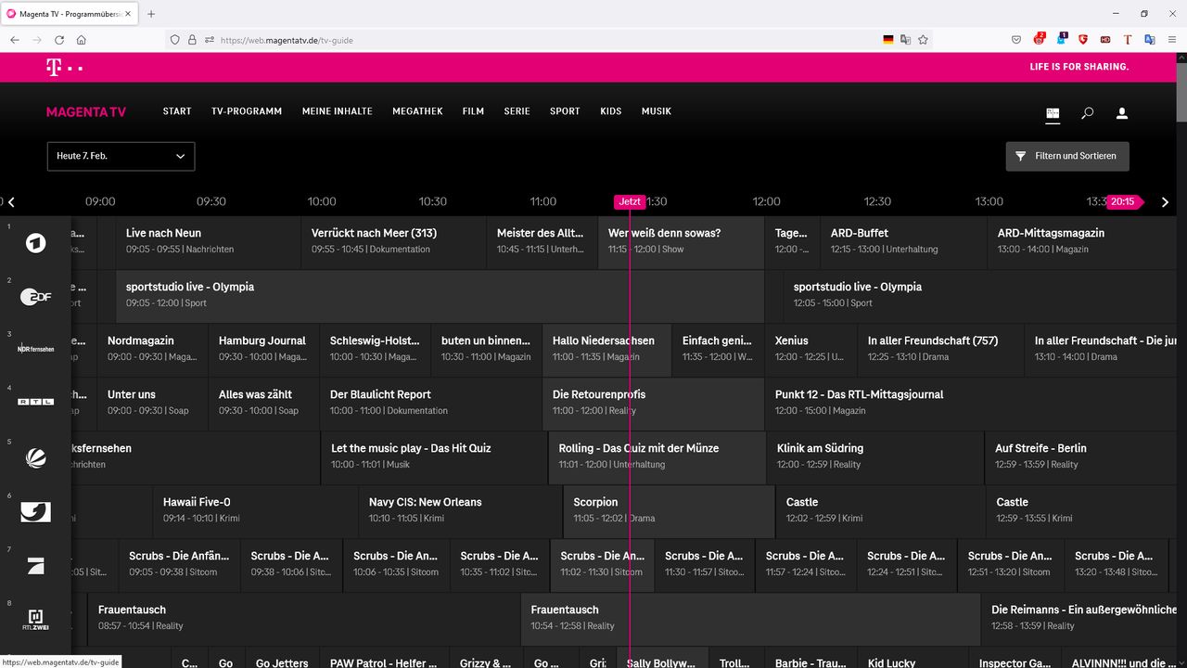Open the RTL channel logo

point(35,402)
